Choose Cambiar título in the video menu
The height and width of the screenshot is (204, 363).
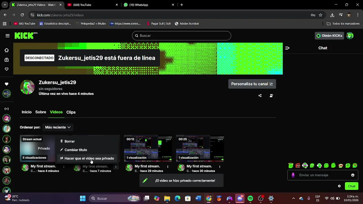[x=73, y=150]
